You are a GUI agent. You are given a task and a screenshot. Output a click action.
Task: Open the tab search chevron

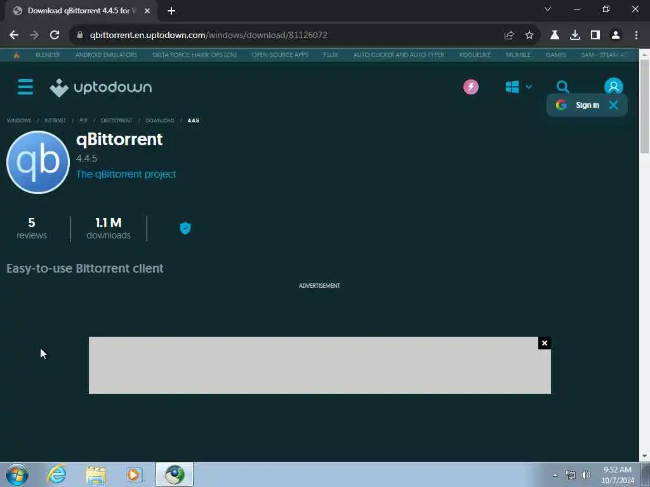548,9
